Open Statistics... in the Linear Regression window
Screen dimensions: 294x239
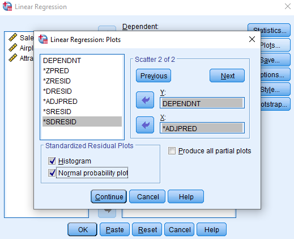click(x=269, y=30)
